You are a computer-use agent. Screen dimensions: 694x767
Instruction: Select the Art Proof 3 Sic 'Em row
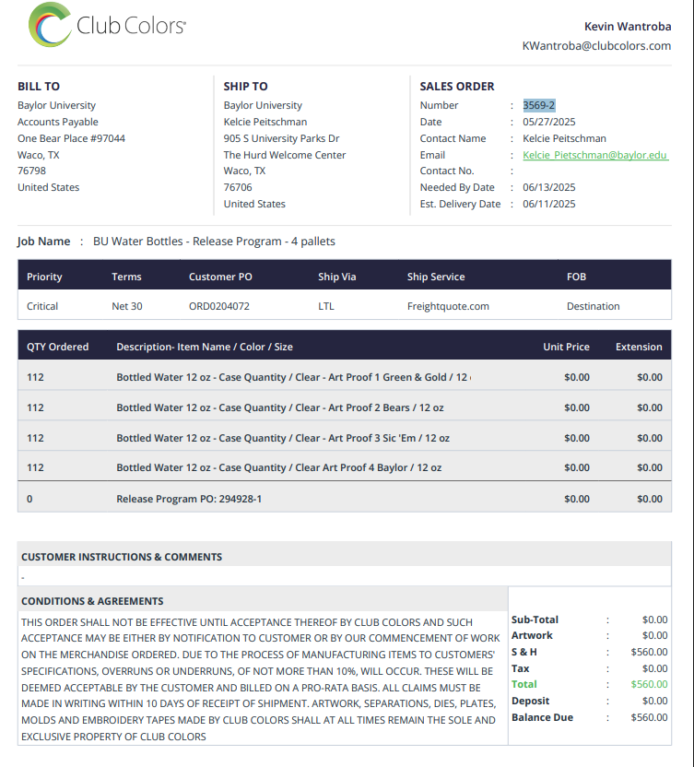click(345, 438)
